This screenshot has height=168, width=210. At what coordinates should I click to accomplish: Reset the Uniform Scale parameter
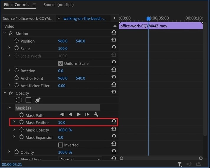tap(114, 62)
